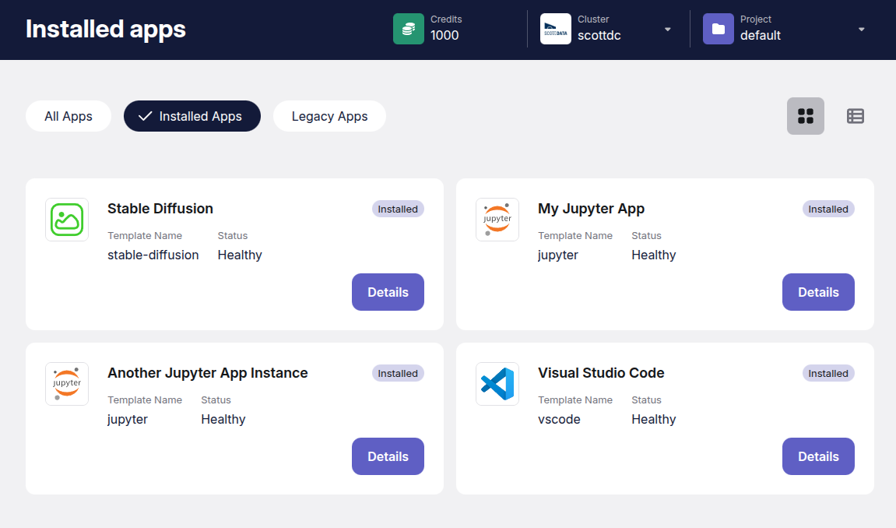Click the purple Project folder icon
The width and height of the screenshot is (896, 528).
[x=719, y=29]
